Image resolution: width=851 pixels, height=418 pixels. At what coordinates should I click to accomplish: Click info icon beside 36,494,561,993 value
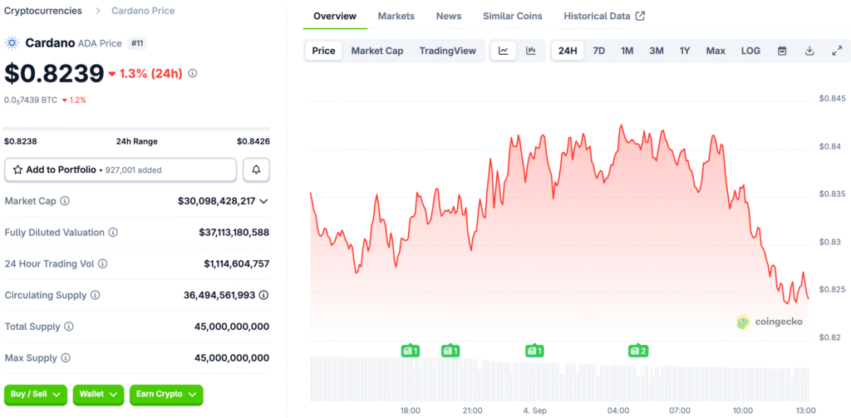(263, 295)
